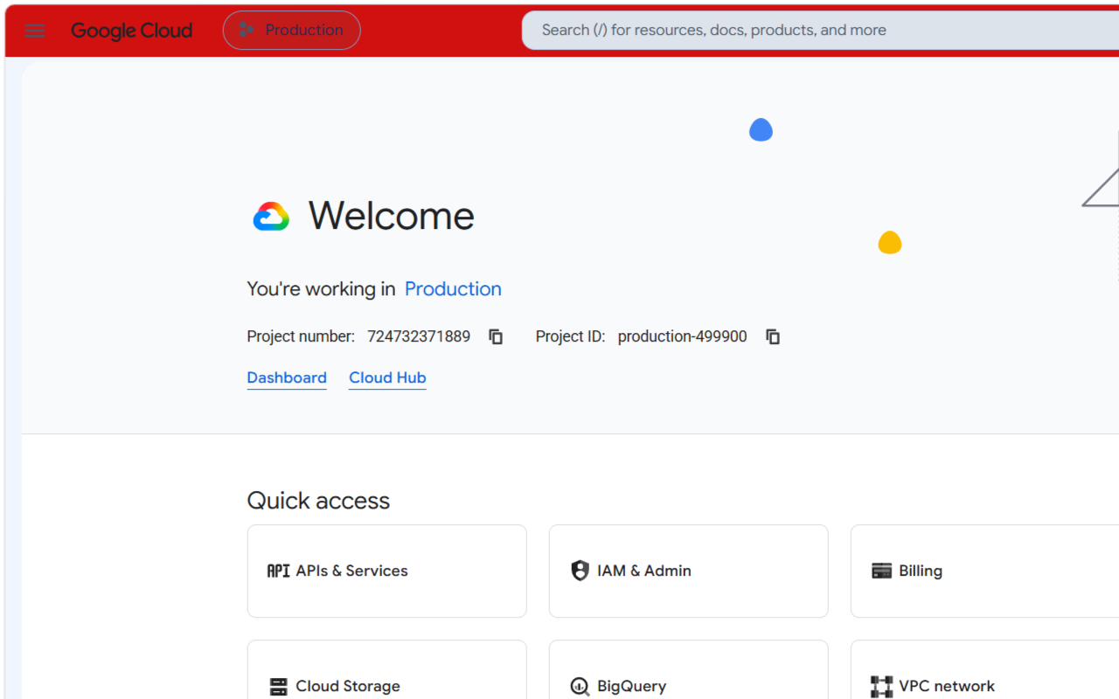Screen dimensions: 1119x699
Task: Click the Google Cloud logo
Action: 132,31
